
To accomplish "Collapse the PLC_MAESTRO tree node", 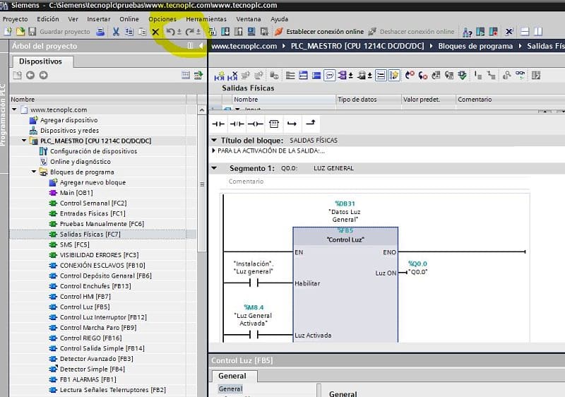I will click(24, 141).
